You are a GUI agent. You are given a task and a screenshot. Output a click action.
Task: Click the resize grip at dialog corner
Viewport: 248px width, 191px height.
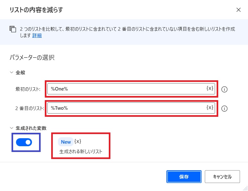(x=245, y=188)
